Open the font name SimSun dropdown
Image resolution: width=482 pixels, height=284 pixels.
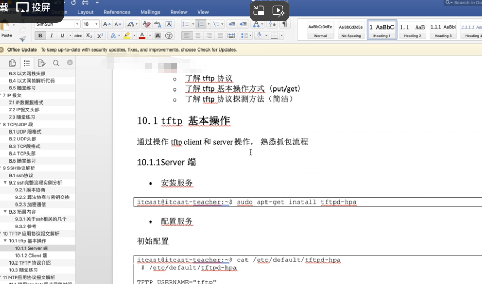tap(77, 24)
